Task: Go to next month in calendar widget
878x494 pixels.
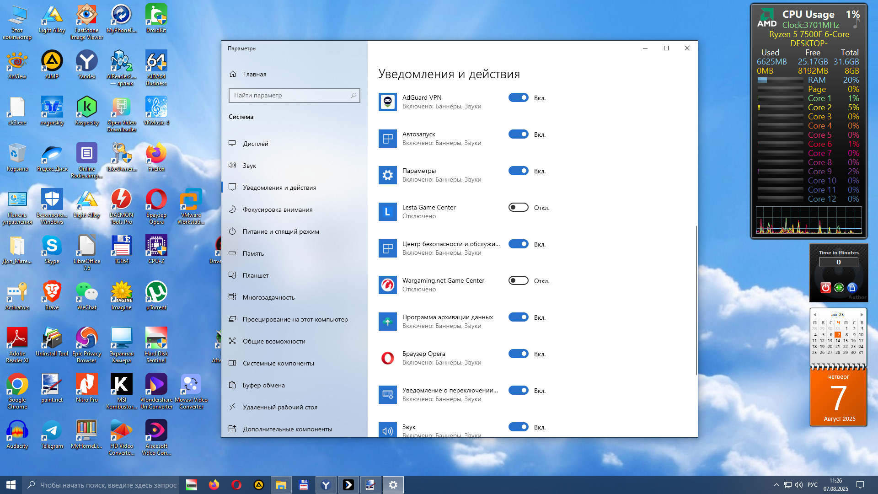Action: [x=862, y=315]
